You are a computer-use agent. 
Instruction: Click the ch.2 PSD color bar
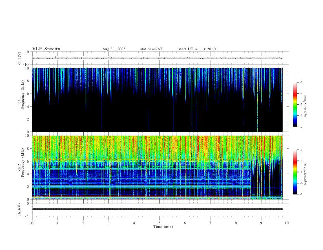[295, 172]
